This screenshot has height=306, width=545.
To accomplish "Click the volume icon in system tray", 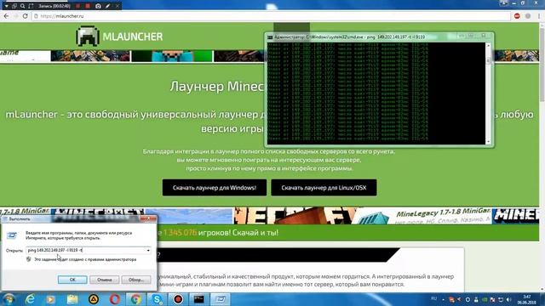I will (x=509, y=299).
